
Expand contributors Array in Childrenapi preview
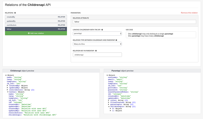pos(8,90)
